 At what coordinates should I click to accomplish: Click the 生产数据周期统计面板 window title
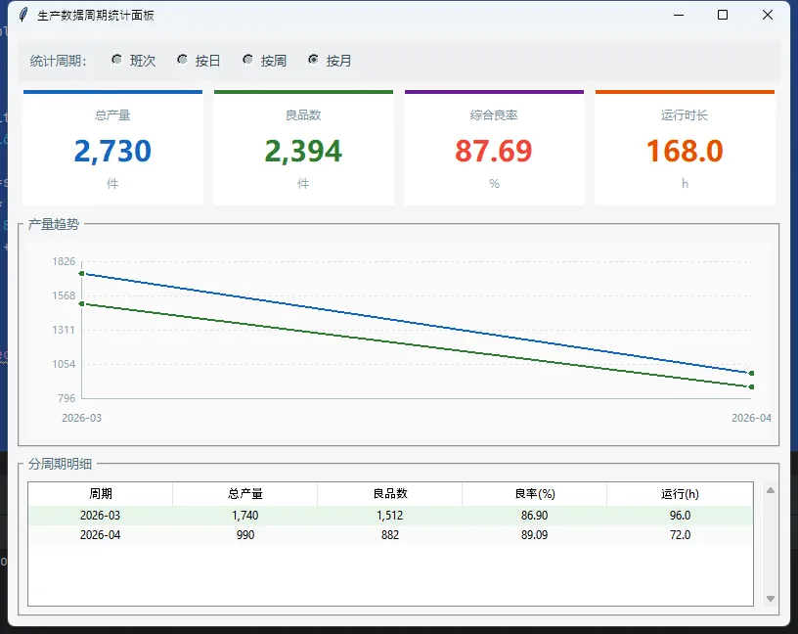96,16
